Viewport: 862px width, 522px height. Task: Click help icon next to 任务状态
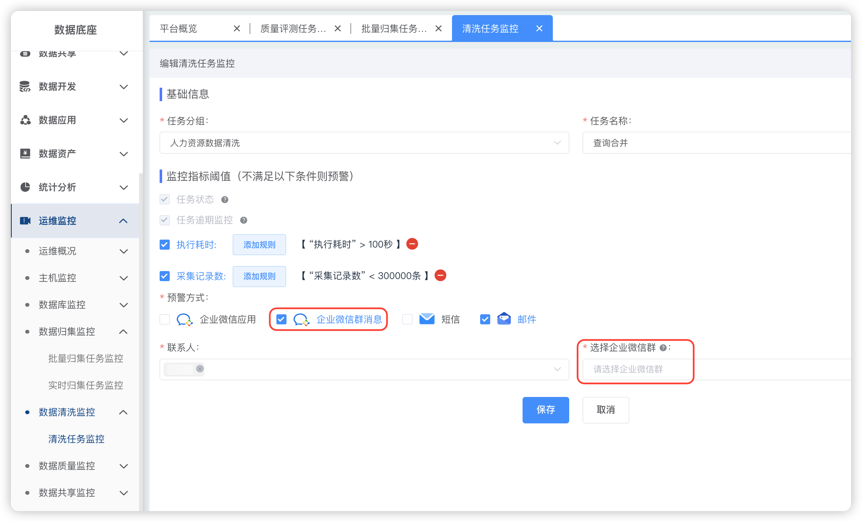pos(225,200)
